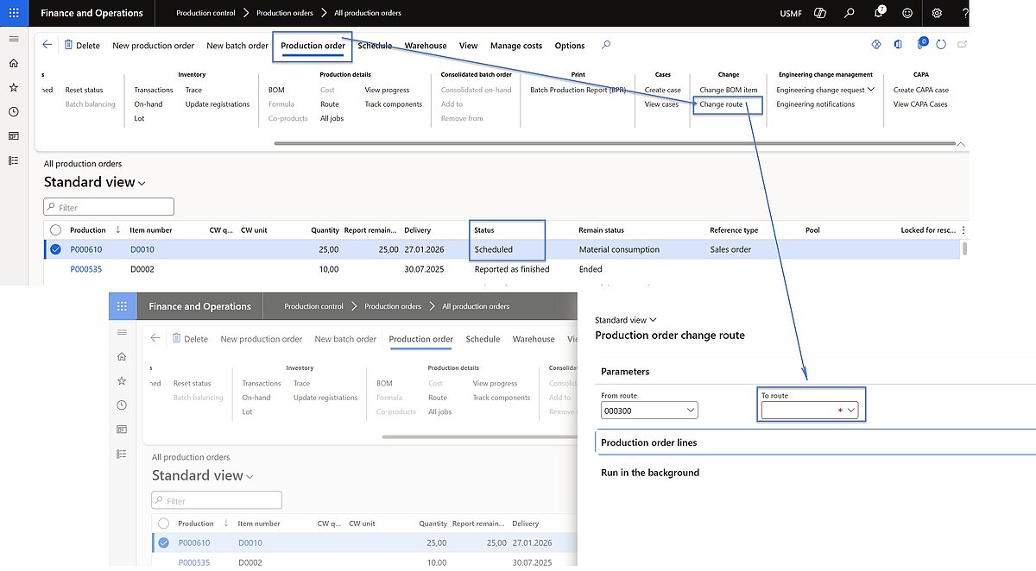The height and width of the screenshot is (571, 1036).
Task: Open the From route dropdown showing 000300
Action: [691, 410]
